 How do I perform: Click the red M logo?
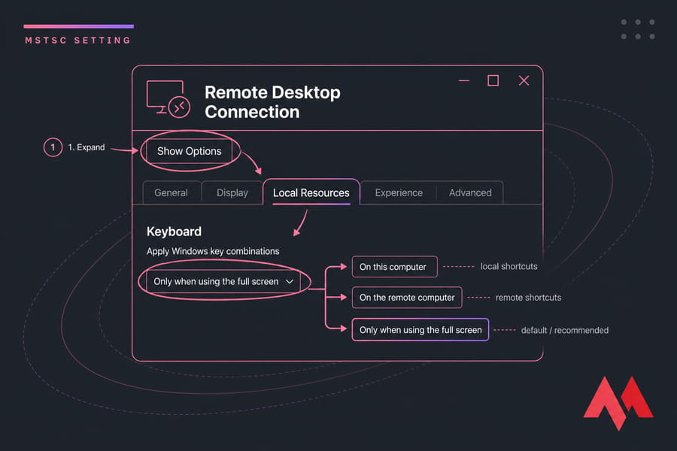[x=619, y=403]
